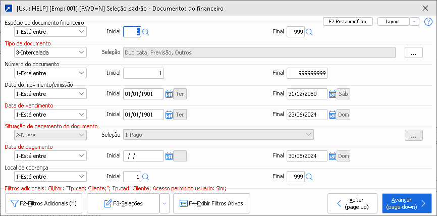Click Número do documento final input field

pyautogui.click(x=307, y=73)
